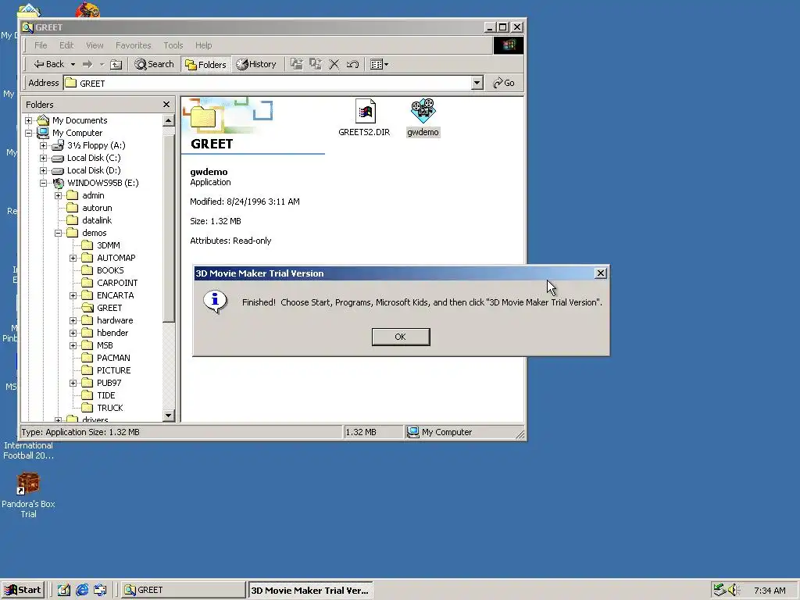
Task: Open the Back history dropdown arrow
Action: tap(73, 64)
